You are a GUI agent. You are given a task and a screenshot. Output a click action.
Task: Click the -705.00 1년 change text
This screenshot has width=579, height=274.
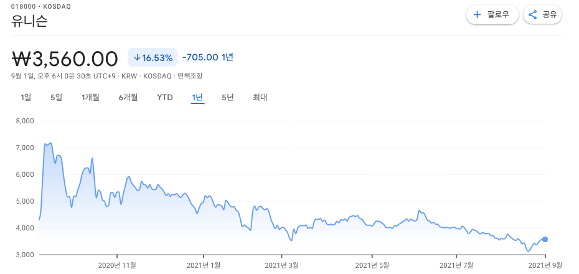tap(207, 58)
